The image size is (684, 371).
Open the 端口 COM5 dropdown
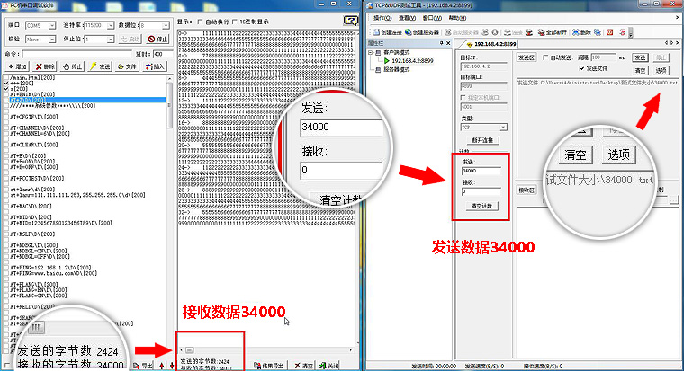[44, 27]
